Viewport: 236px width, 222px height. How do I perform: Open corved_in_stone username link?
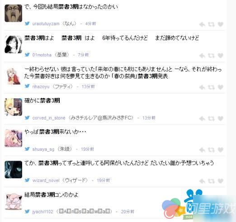click(49, 118)
